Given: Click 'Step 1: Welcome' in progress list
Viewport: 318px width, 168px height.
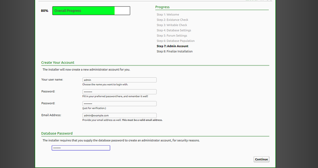Looking at the screenshot, I should [168, 14].
